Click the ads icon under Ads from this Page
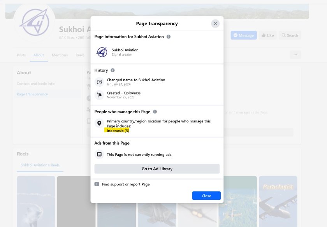The image size is (327, 227). (x=99, y=154)
